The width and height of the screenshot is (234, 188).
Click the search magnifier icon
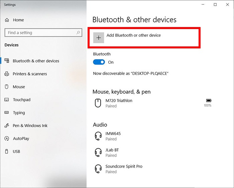78,32
